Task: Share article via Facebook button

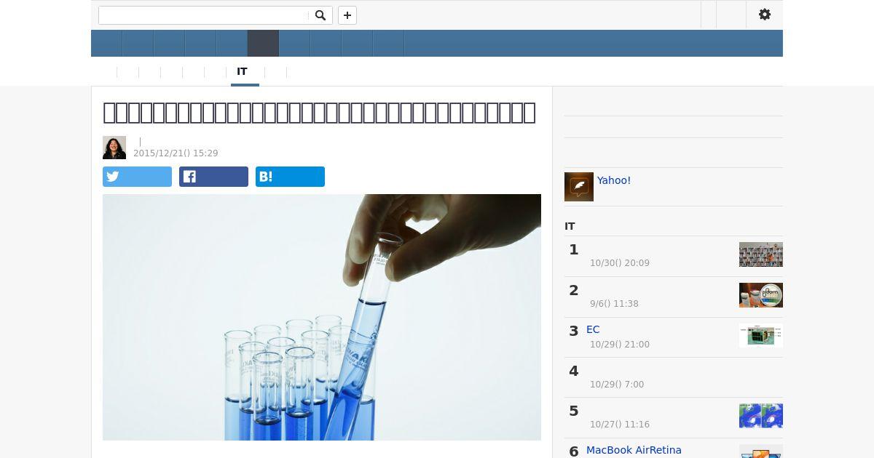Action: pyautogui.click(x=213, y=177)
